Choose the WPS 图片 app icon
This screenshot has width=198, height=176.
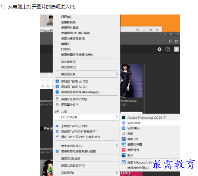pos(123,123)
